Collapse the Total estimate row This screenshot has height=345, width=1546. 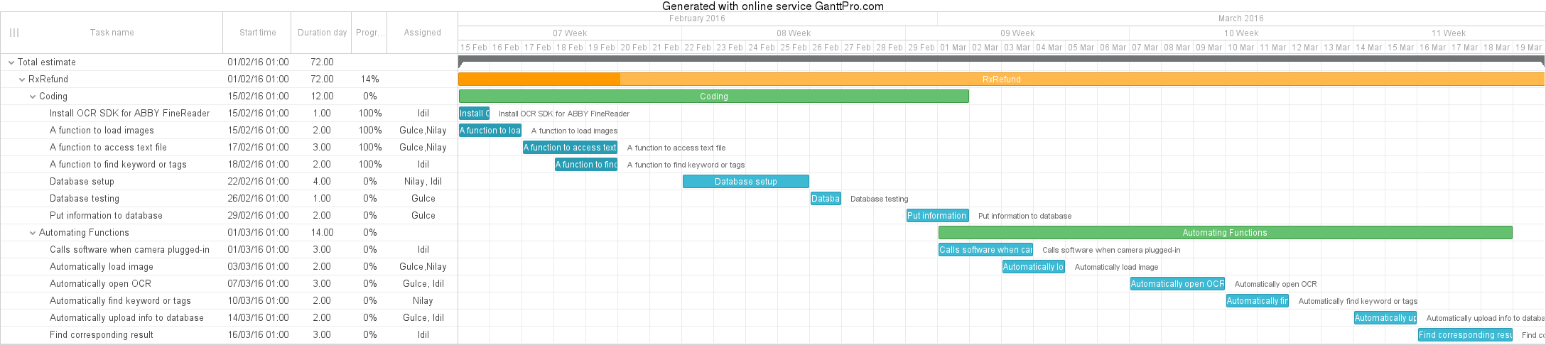point(11,62)
